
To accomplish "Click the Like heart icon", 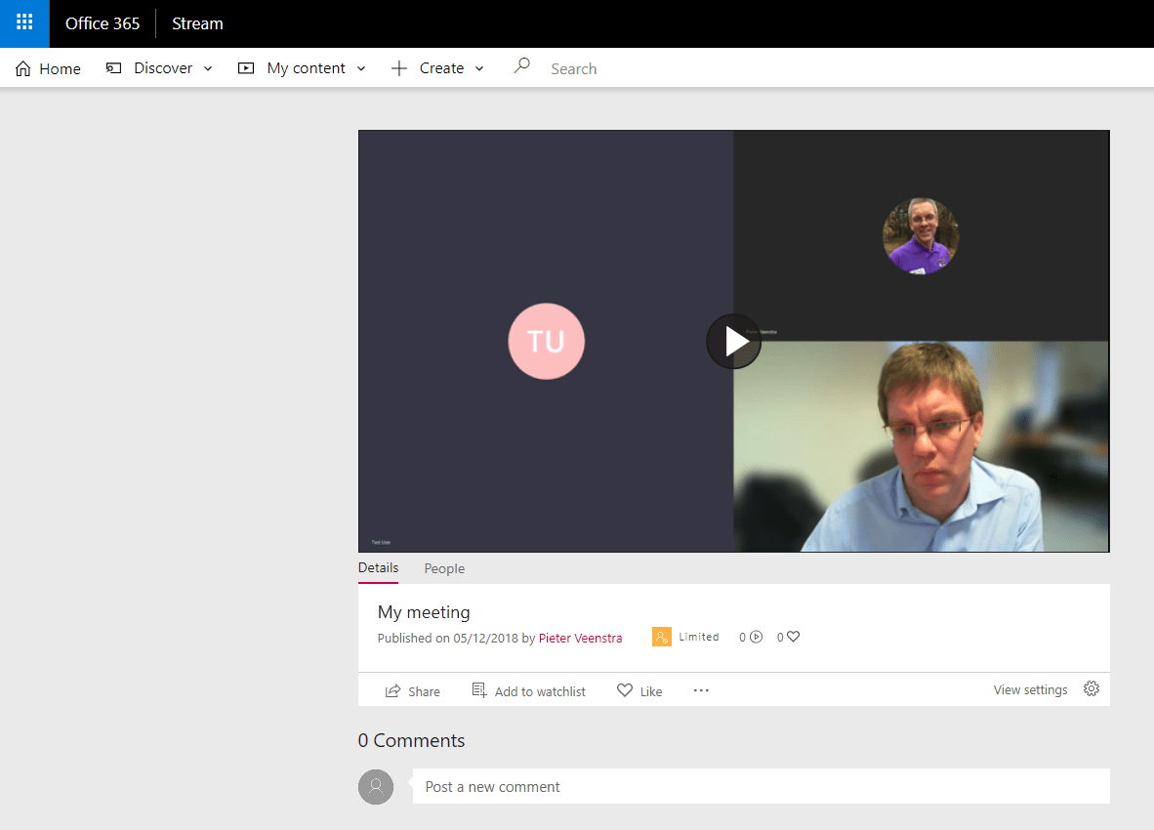I will [x=625, y=690].
